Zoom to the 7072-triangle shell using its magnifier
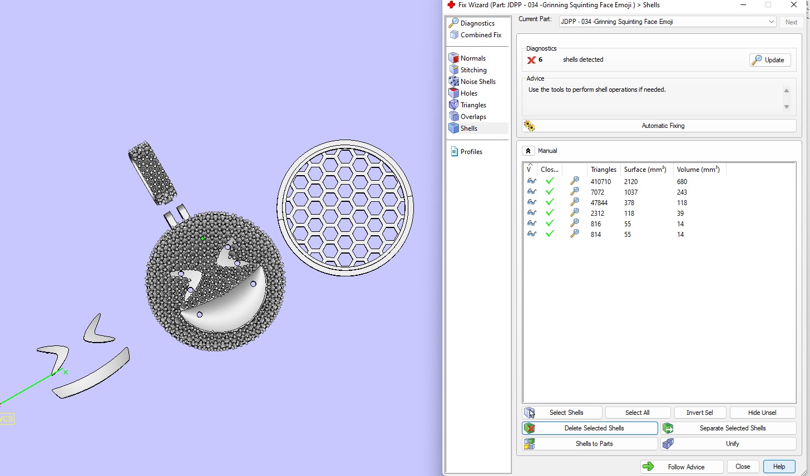This screenshot has height=476, width=810. point(575,192)
